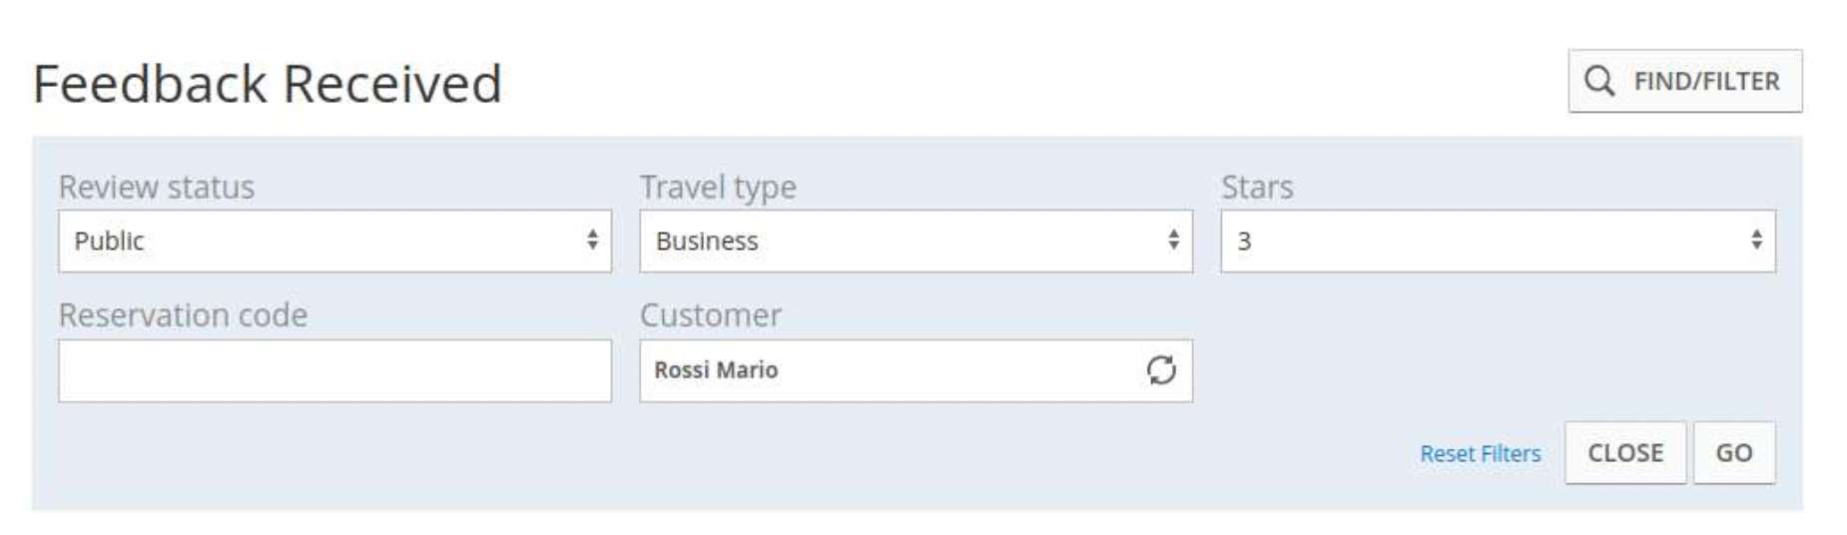Click the up-down arrows on Stars selector
The height and width of the screenshot is (535, 1847).
coord(1756,240)
